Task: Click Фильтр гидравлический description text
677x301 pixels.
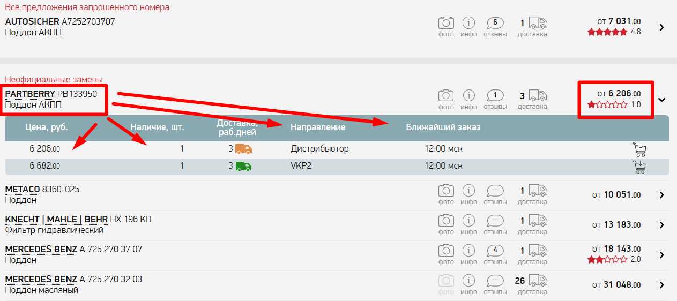Action: pos(54,230)
